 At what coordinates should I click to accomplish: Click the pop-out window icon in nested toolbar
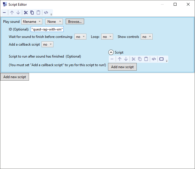pos(161,59)
